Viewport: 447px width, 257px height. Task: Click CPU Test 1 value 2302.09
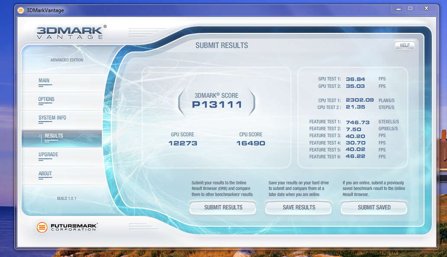(x=360, y=100)
